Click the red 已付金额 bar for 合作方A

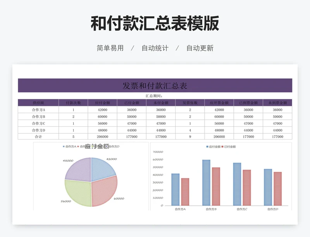[x=185, y=192]
